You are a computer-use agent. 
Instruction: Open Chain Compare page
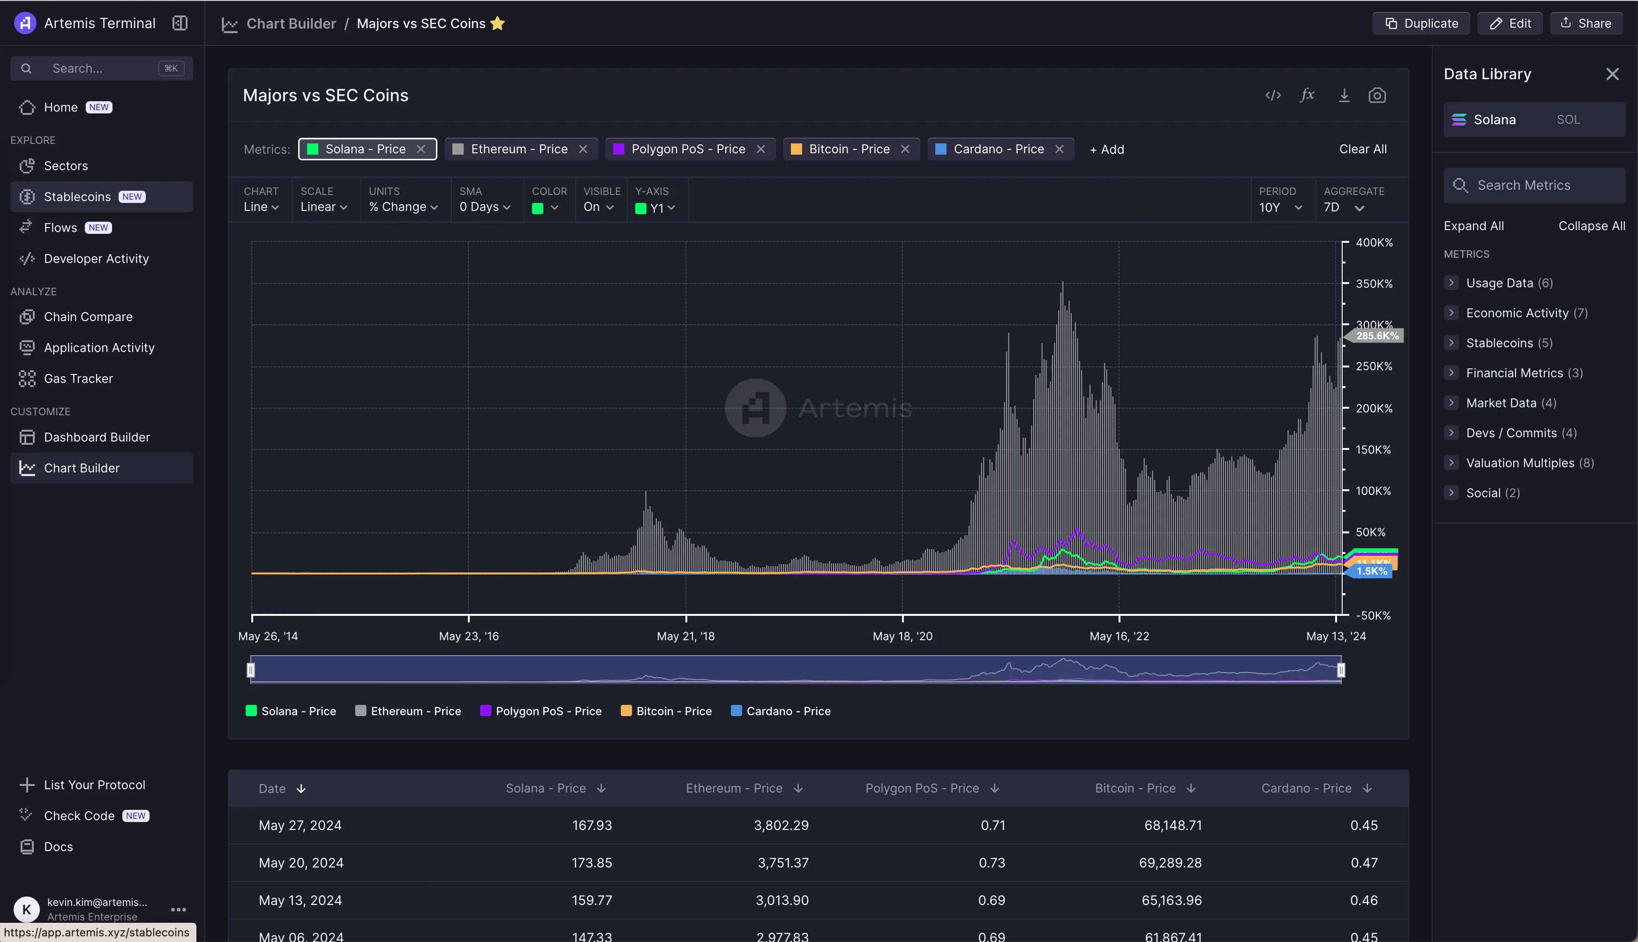(x=102, y=317)
